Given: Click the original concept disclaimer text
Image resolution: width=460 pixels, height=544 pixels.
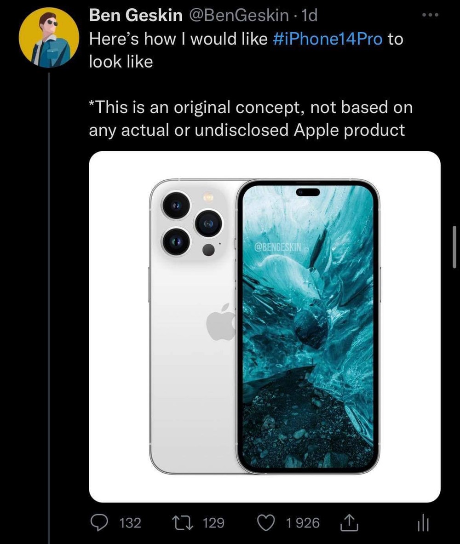Looking at the screenshot, I should coord(251,118).
